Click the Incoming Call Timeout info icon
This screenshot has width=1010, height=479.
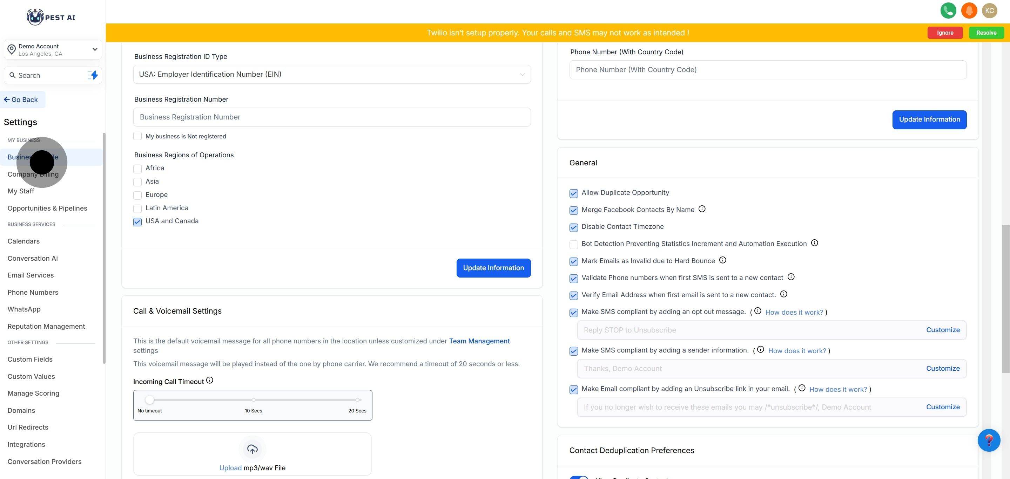pos(210,380)
